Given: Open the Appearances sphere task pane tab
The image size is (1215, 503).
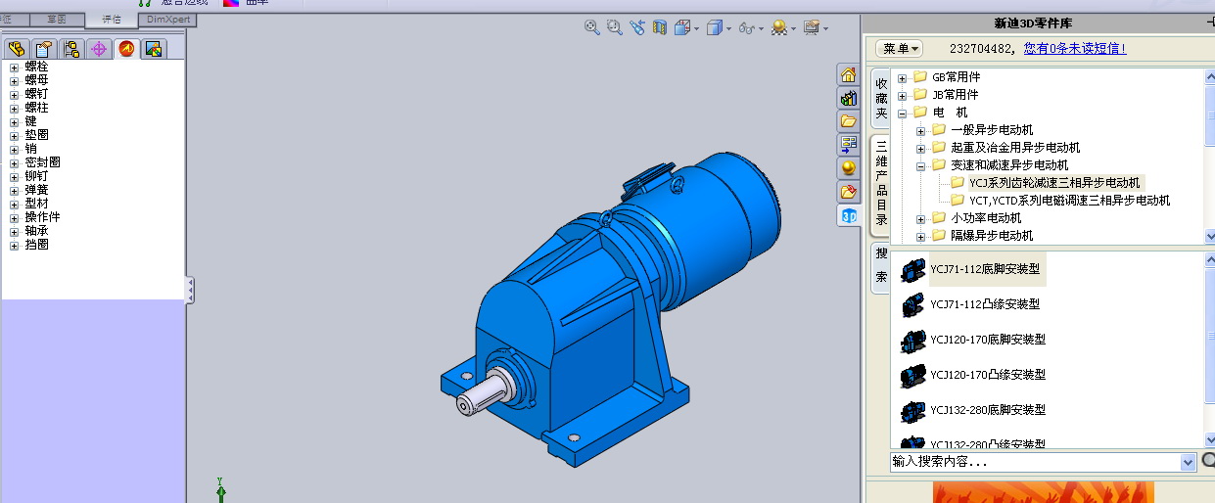Looking at the screenshot, I should point(849,168).
